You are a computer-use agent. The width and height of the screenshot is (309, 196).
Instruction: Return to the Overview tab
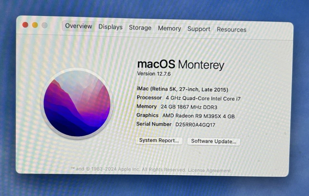click(78, 26)
